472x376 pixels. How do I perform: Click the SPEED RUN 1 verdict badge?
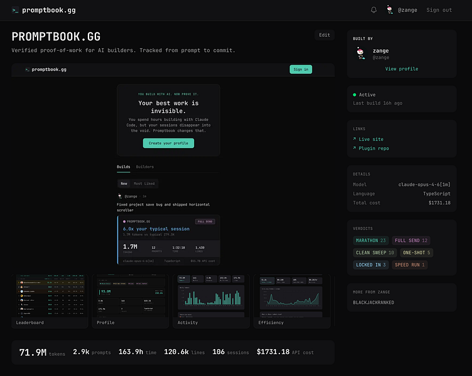click(409, 264)
